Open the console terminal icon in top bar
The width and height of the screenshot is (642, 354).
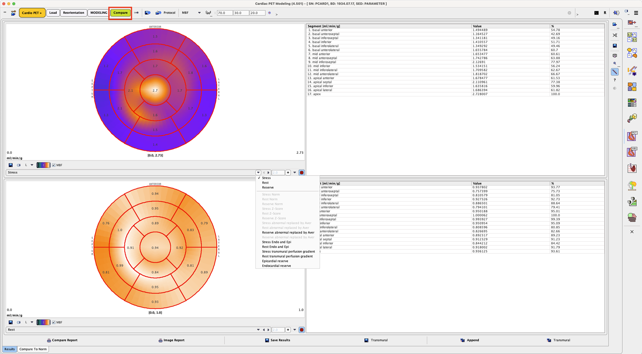(596, 13)
